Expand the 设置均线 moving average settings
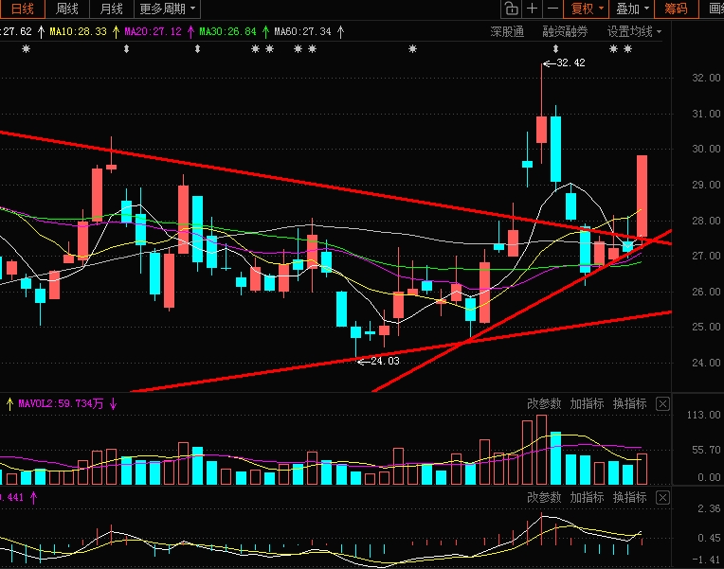The image size is (724, 569). pyautogui.click(x=634, y=32)
